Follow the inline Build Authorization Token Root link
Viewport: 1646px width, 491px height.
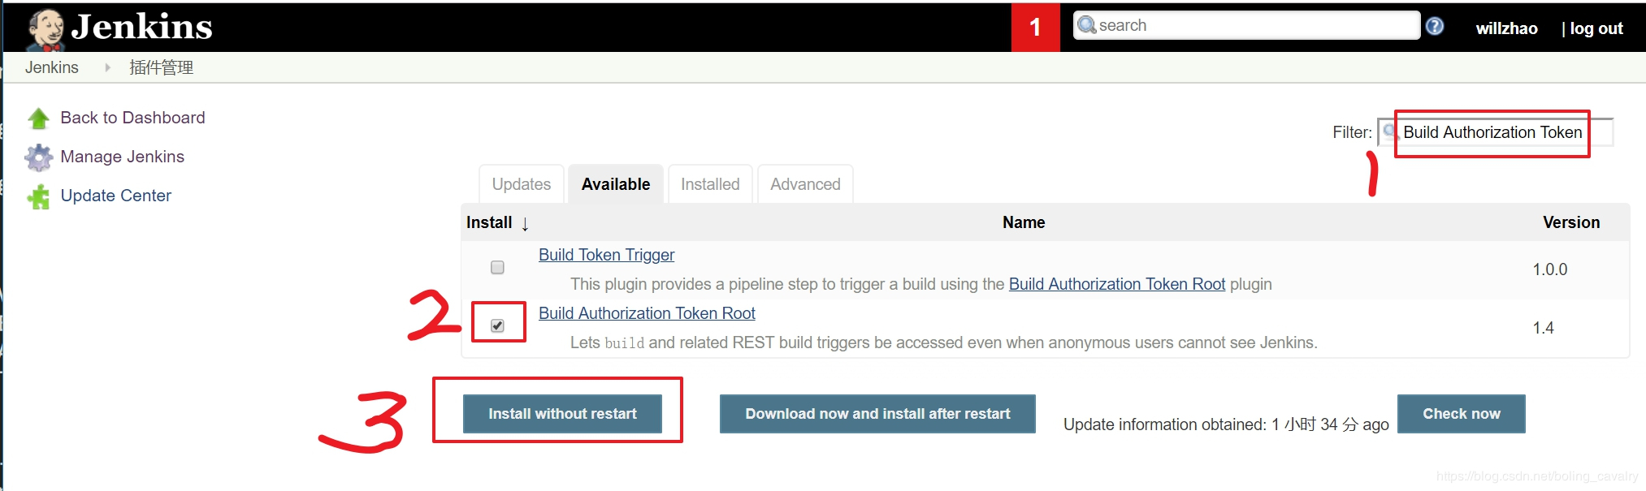point(1117,284)
